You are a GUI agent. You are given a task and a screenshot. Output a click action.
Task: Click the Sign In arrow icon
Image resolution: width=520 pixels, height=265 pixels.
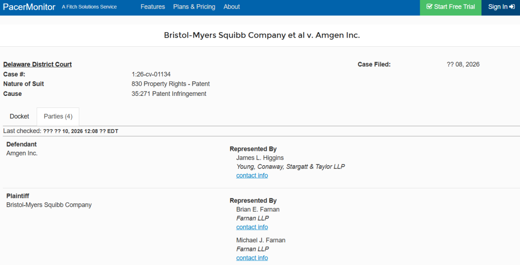click(x=512, y=7)
